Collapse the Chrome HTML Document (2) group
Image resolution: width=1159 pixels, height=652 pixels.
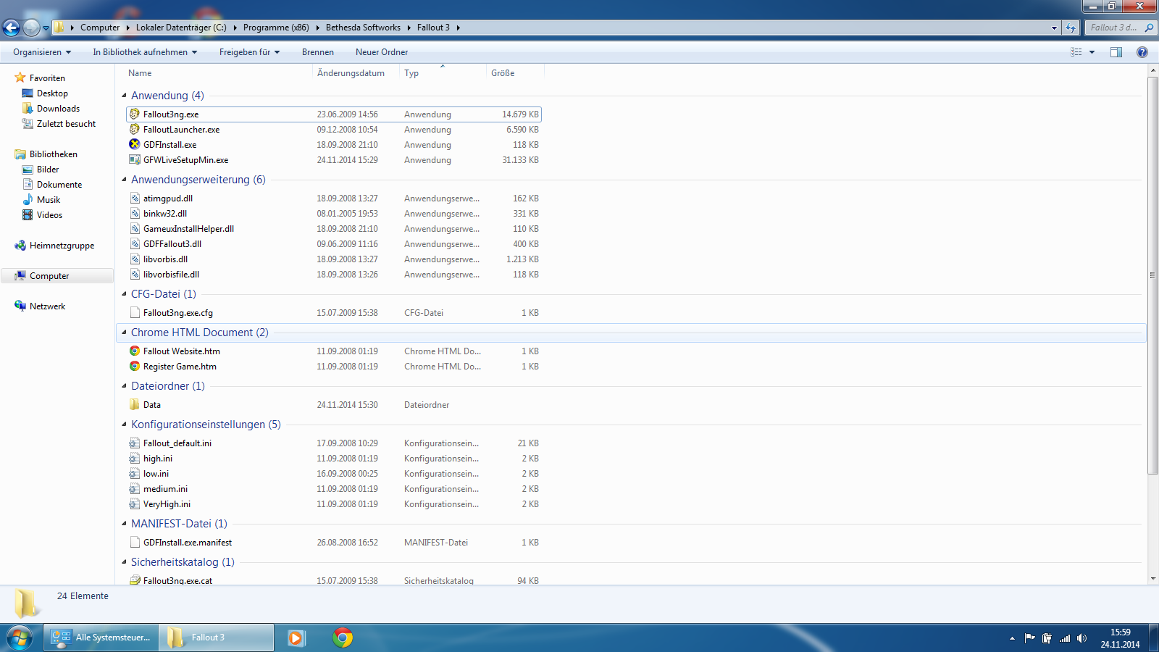(124, 332)
